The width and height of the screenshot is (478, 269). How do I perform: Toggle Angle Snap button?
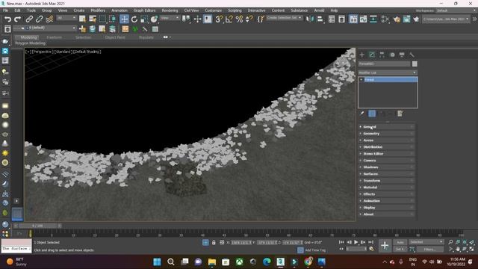point(229,19)
